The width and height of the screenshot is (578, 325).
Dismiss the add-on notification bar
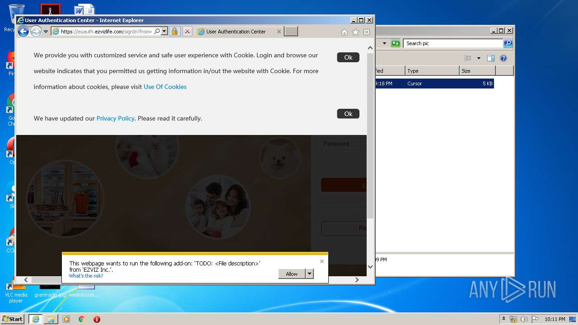click(x=322, y=261)
